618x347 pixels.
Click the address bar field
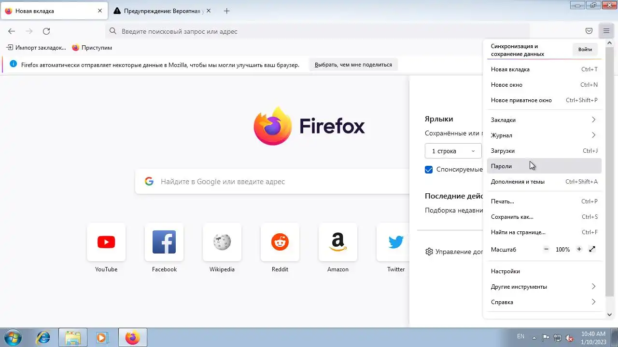click(x=317, y=31)
